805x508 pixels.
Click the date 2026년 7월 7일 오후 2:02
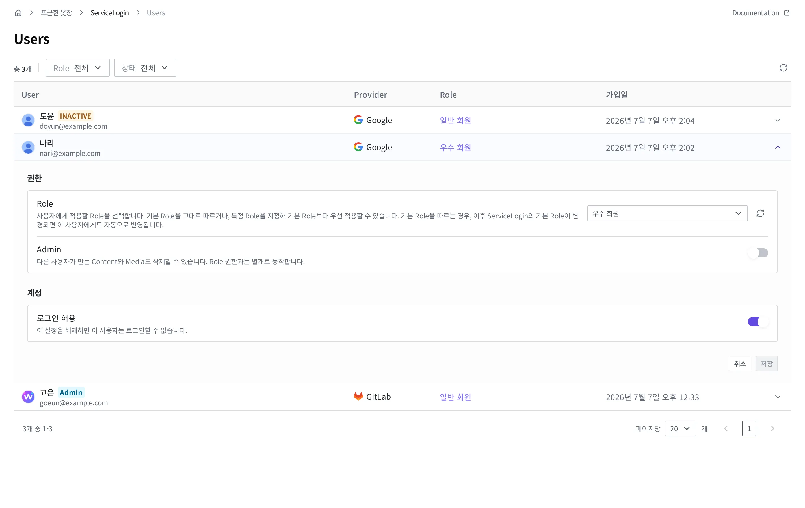coord(650,147)
